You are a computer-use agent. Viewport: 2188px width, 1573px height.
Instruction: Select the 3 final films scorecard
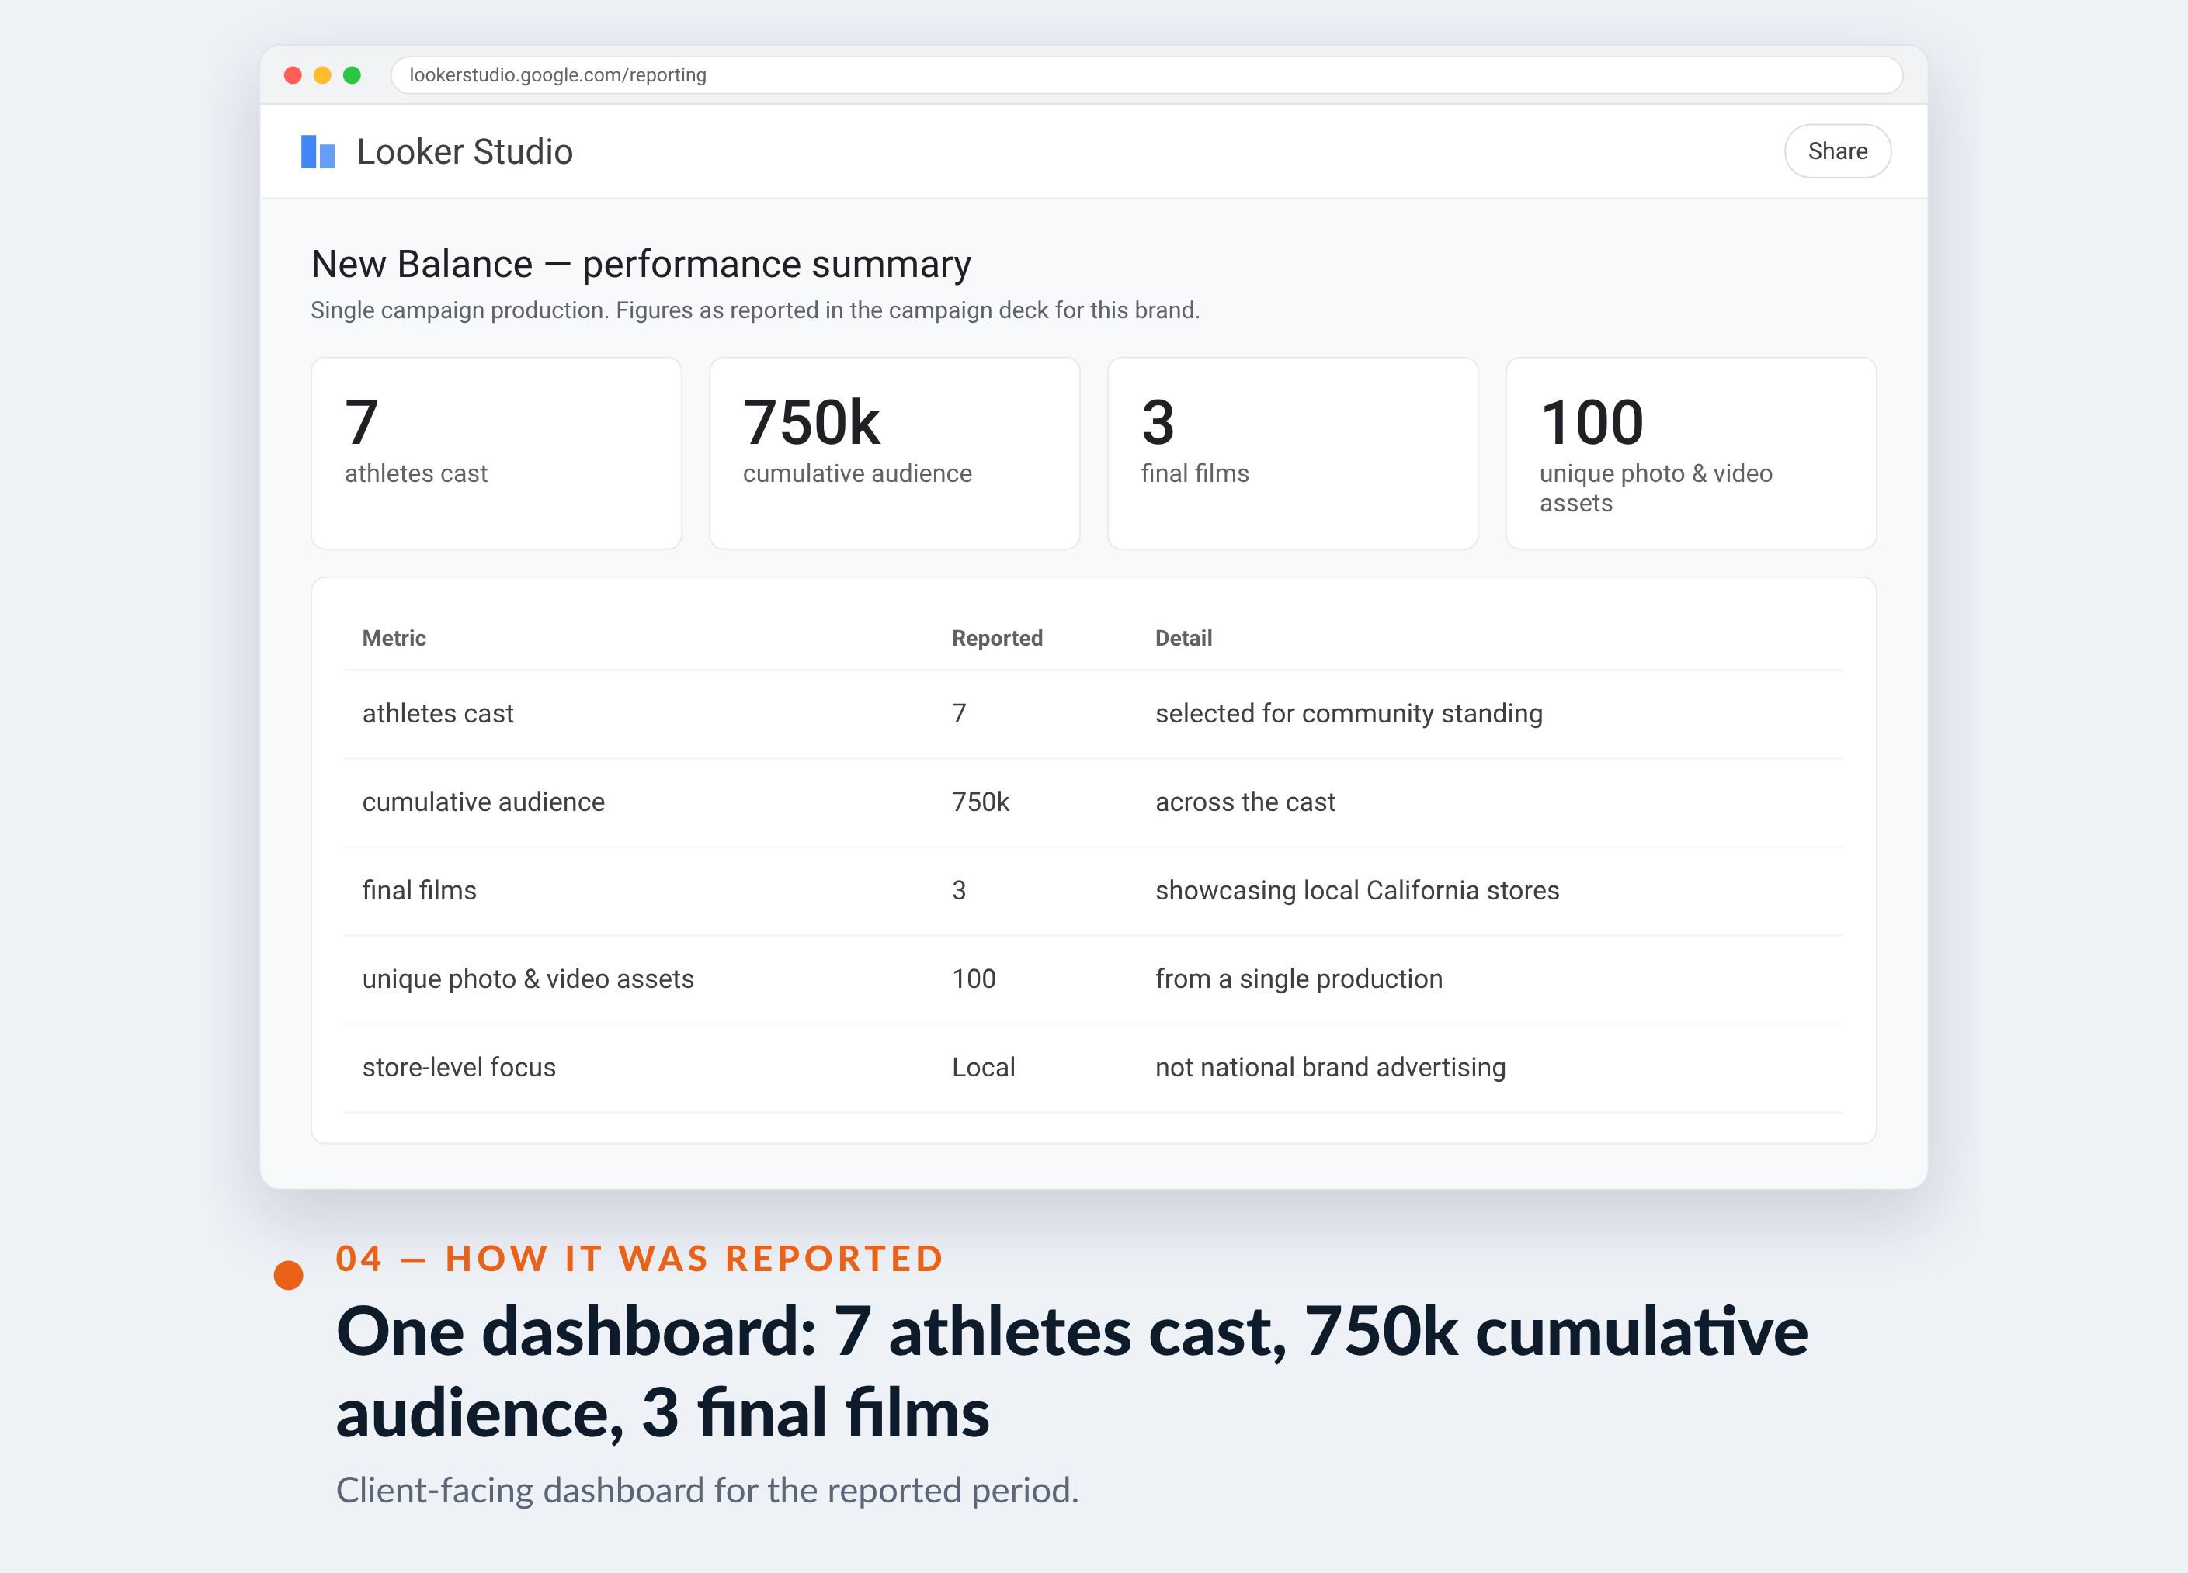pos(1293,453)
